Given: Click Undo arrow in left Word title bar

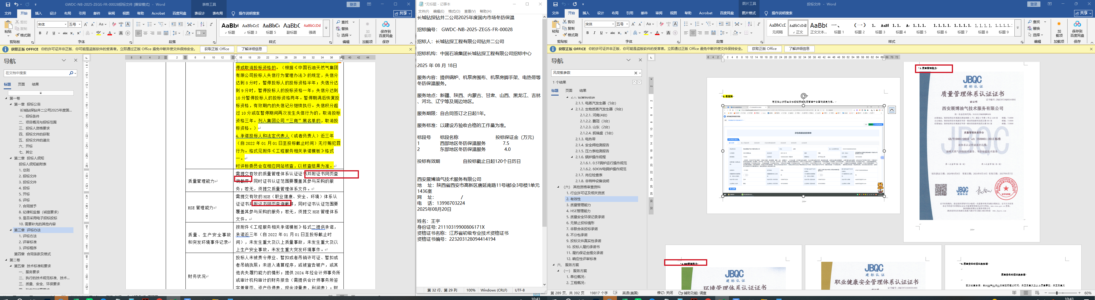Looking at the screenshot, I should [16, 4].
